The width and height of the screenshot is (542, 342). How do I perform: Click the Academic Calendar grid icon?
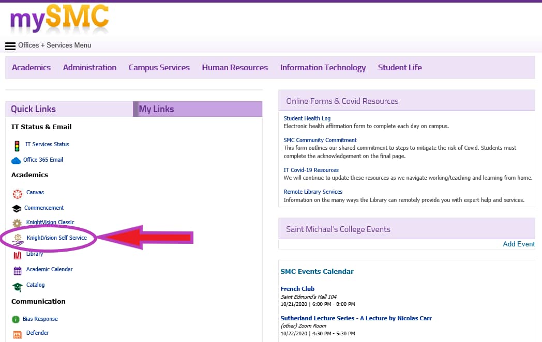(x=17, y=271)
